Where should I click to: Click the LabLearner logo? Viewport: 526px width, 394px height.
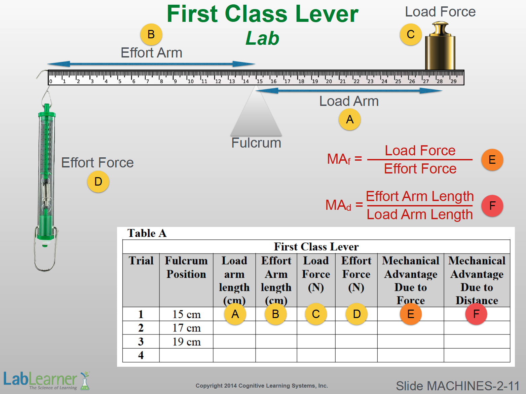click(x=46, y=381)
